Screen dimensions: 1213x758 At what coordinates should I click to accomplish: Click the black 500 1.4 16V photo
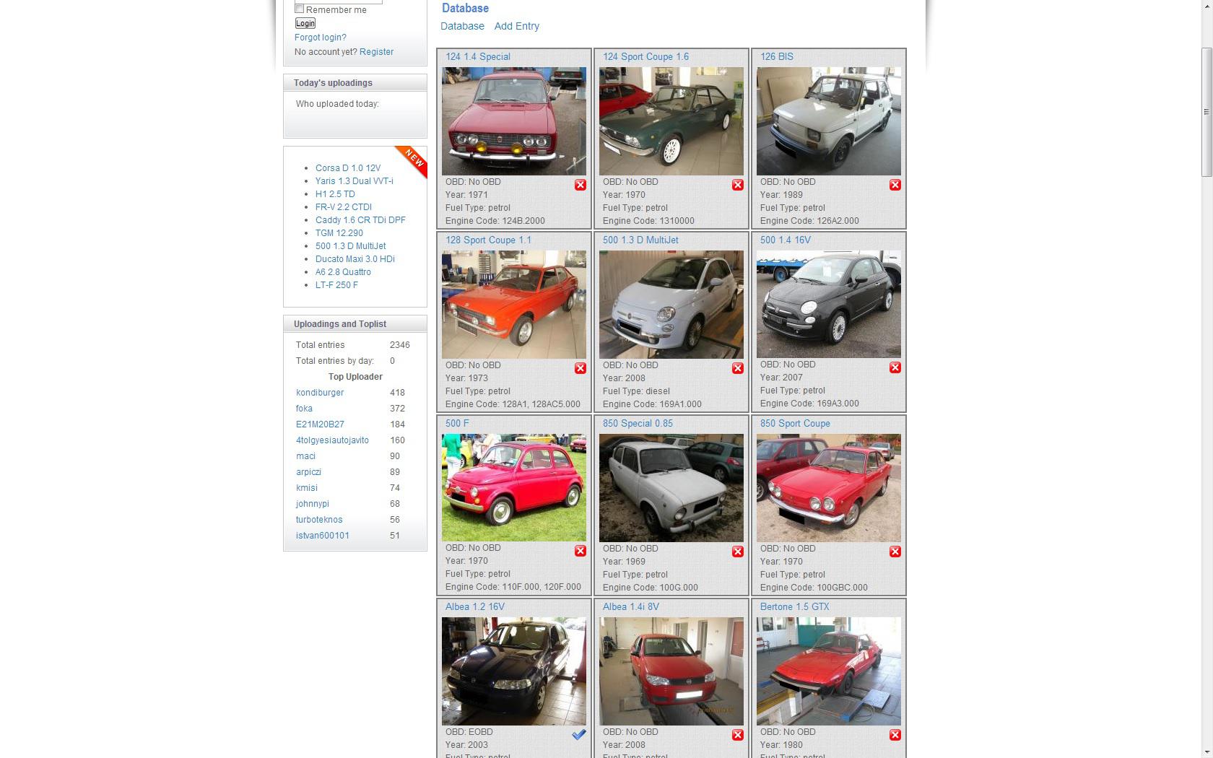[829, 304]
